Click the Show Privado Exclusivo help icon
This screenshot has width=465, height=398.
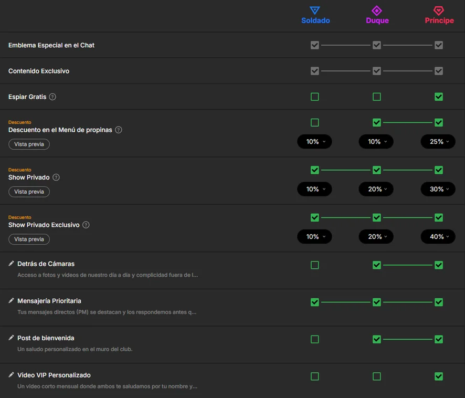(x=86, y=225)
